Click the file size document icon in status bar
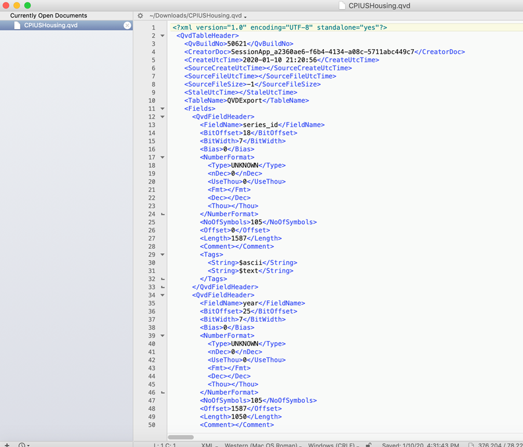The height and width of the screenshot is (447, 523). 471,445
